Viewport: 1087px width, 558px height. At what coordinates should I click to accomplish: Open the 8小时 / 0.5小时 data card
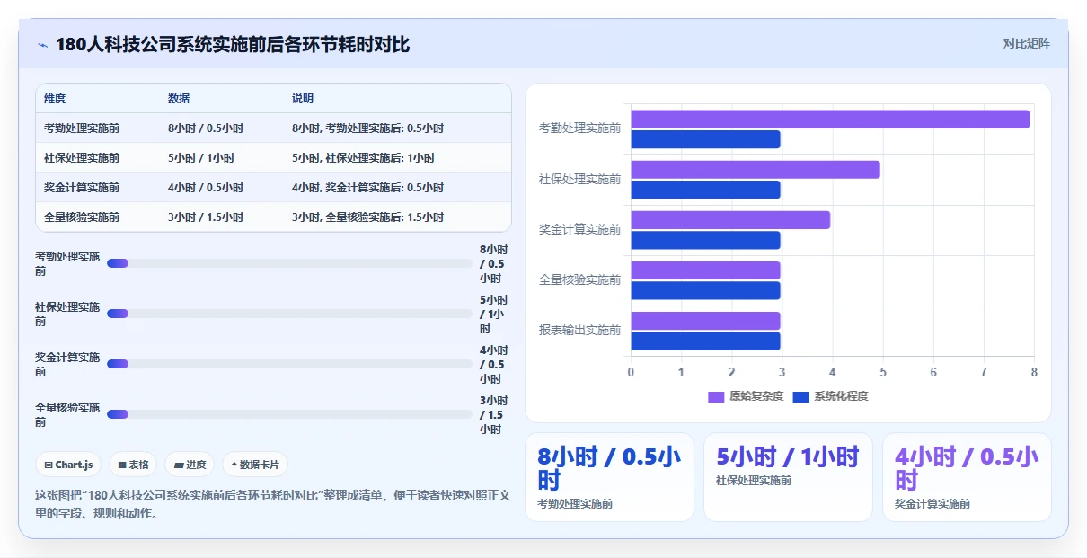tap(609, 477)
